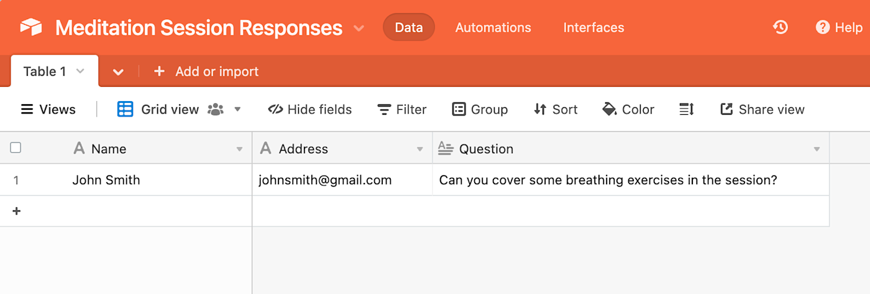The image size is (870, 294).
Task: Switch to the Automations tab
Action: pos(493,27)
